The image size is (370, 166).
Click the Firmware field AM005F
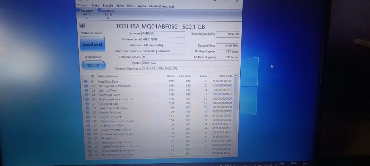pyautogui.click(x=163, y=34)
